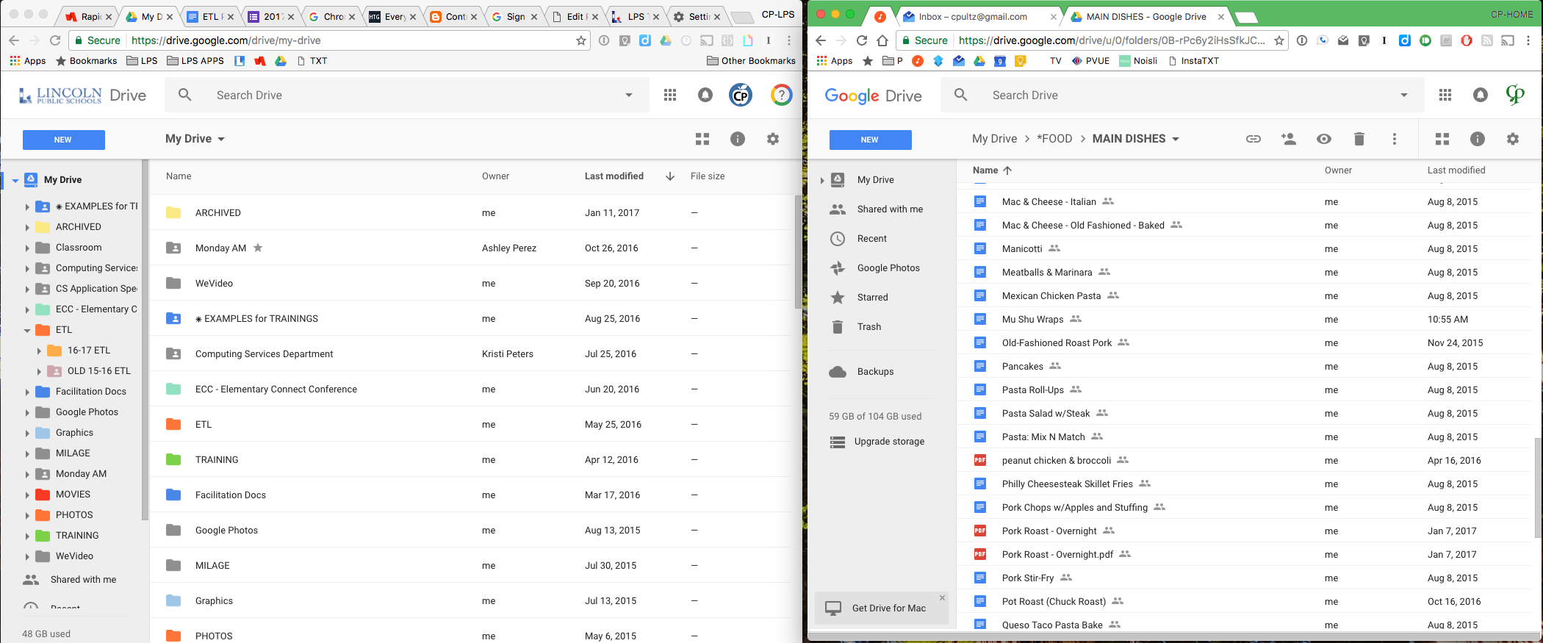
Task: Star the Monday AM folder
Action: (258, 248)
